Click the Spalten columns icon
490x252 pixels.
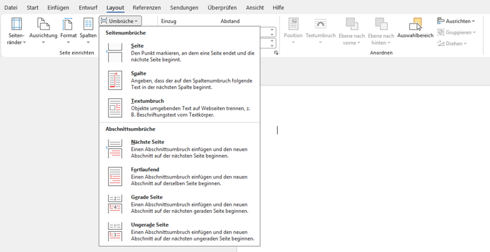click(88, 24)
